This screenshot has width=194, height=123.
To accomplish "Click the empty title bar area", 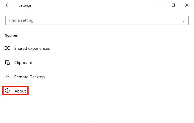I will click(x=89, y=5).
